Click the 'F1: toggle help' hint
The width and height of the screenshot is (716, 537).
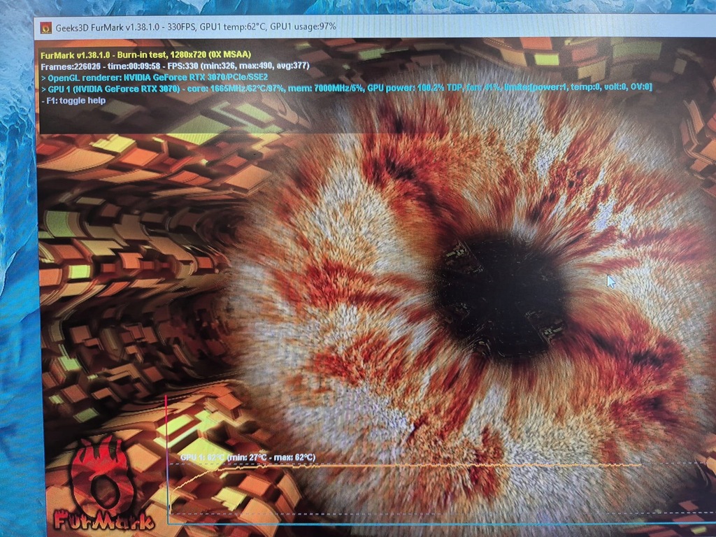73,101
